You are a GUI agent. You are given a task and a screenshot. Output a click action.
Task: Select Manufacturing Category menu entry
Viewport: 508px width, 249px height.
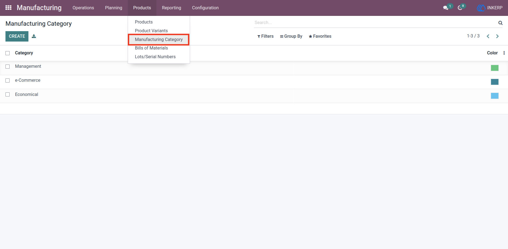(159, 39)
